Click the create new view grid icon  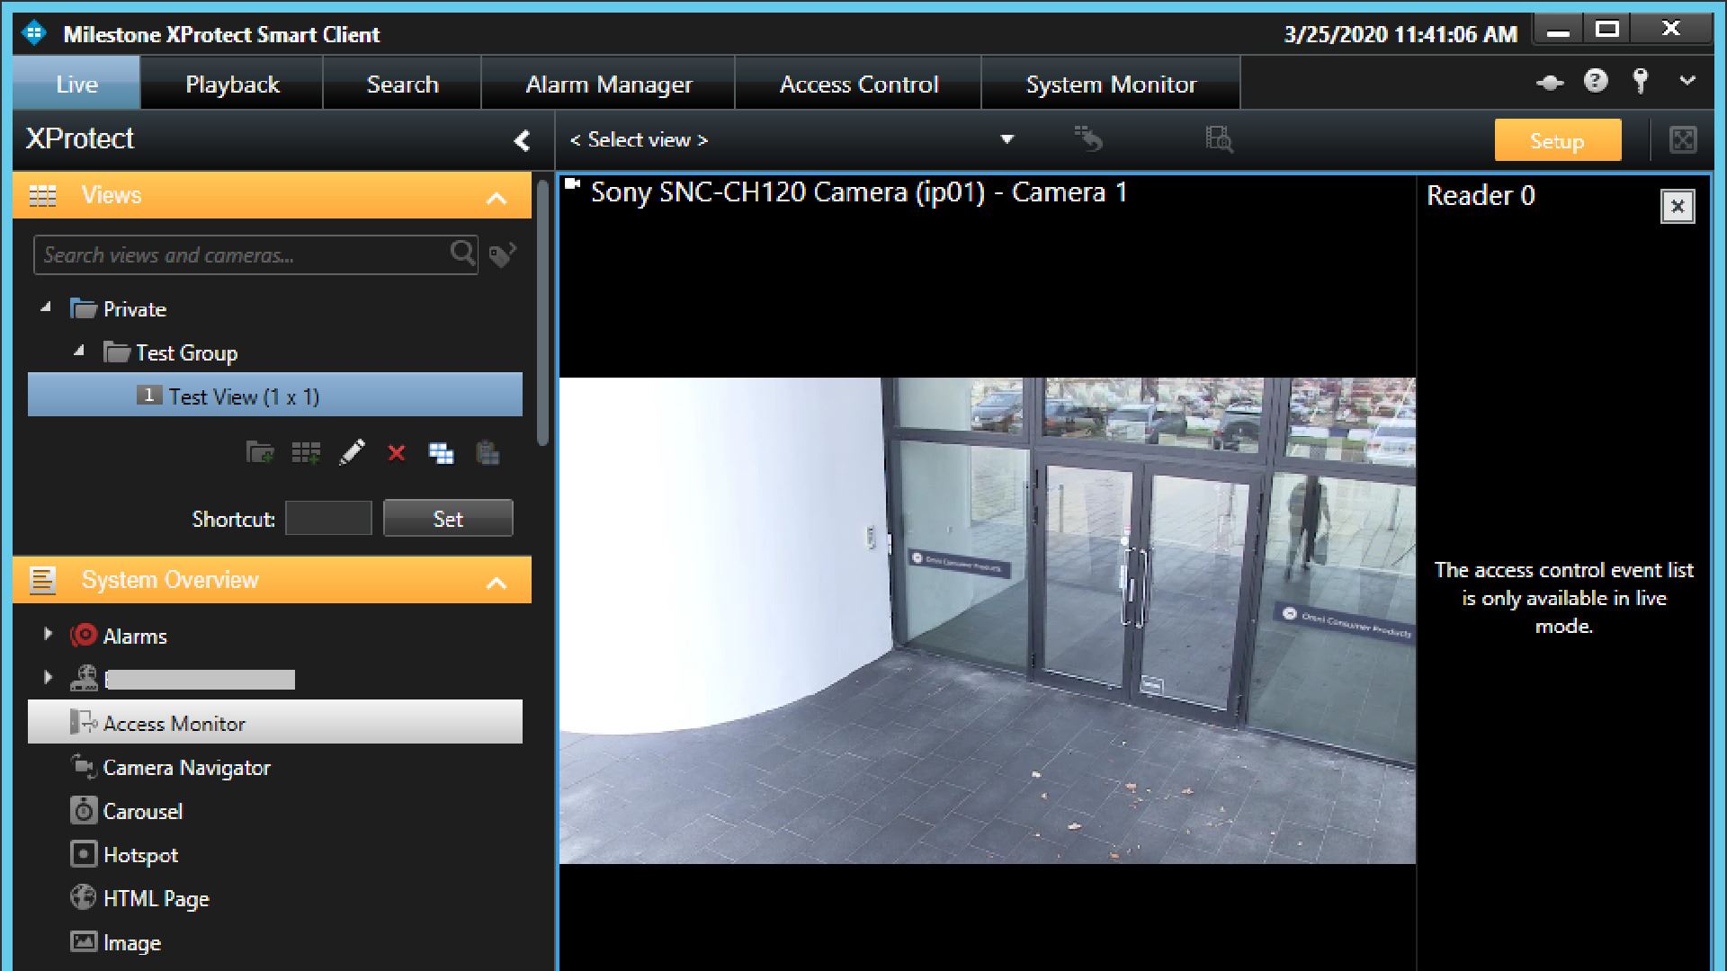pos(306,452)
